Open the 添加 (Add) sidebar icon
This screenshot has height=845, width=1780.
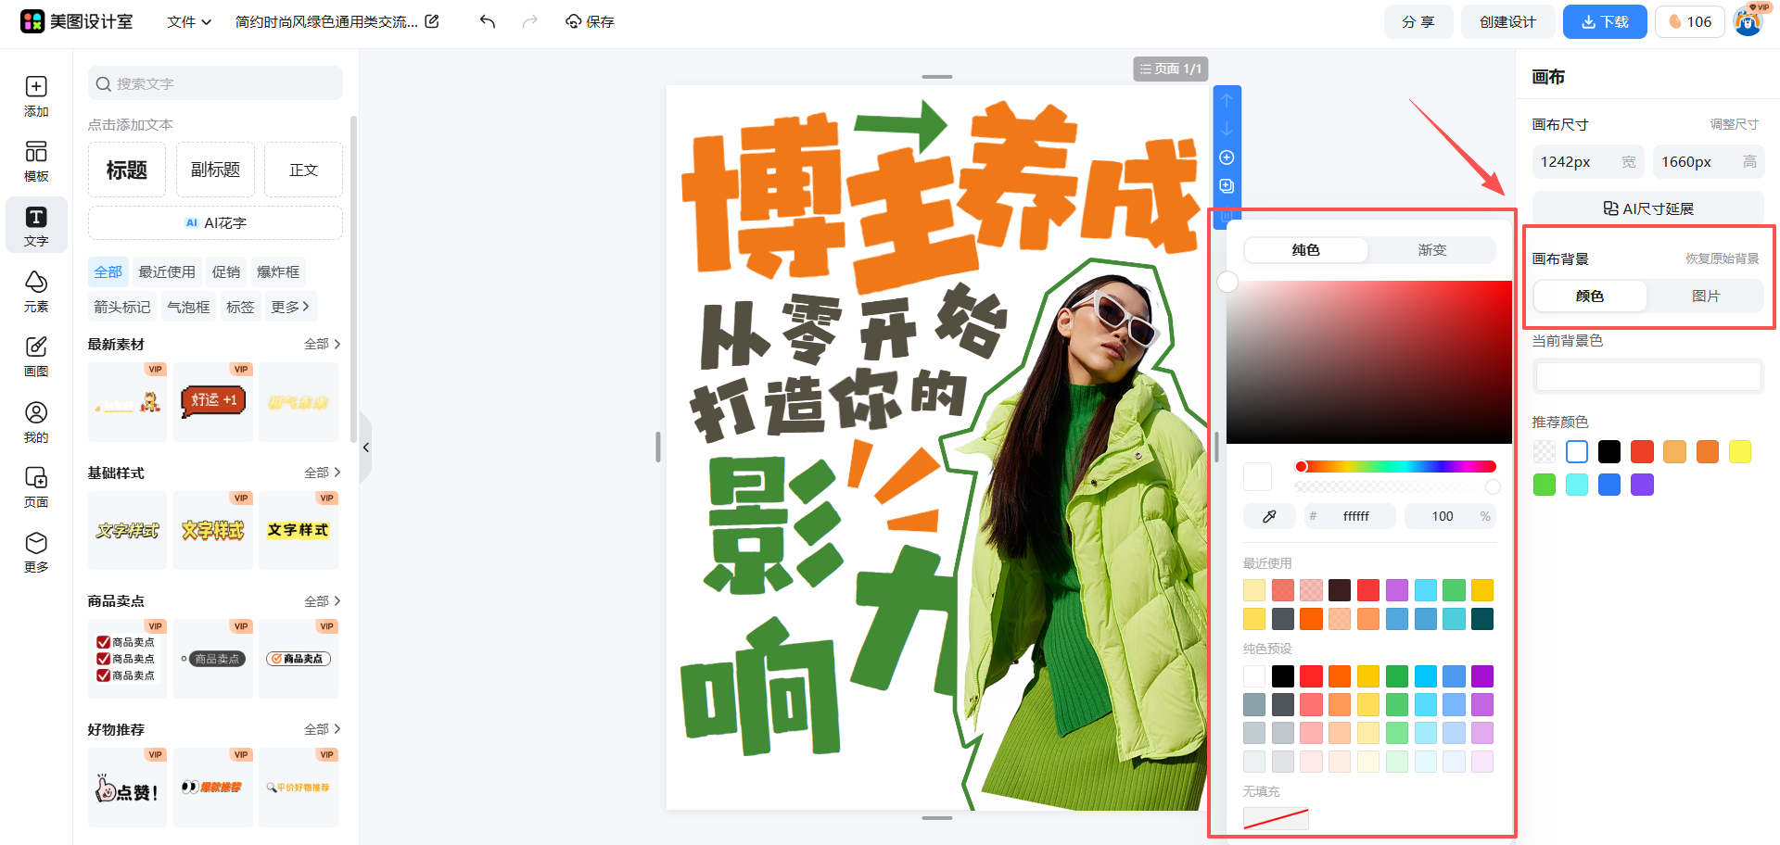[36, 96]
